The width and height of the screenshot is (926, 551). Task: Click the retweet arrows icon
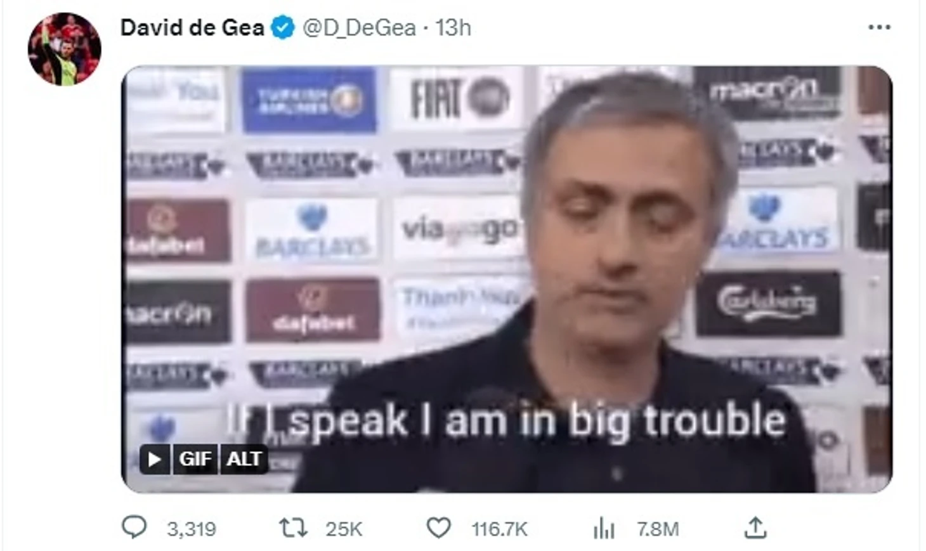[x=294, y=528]
